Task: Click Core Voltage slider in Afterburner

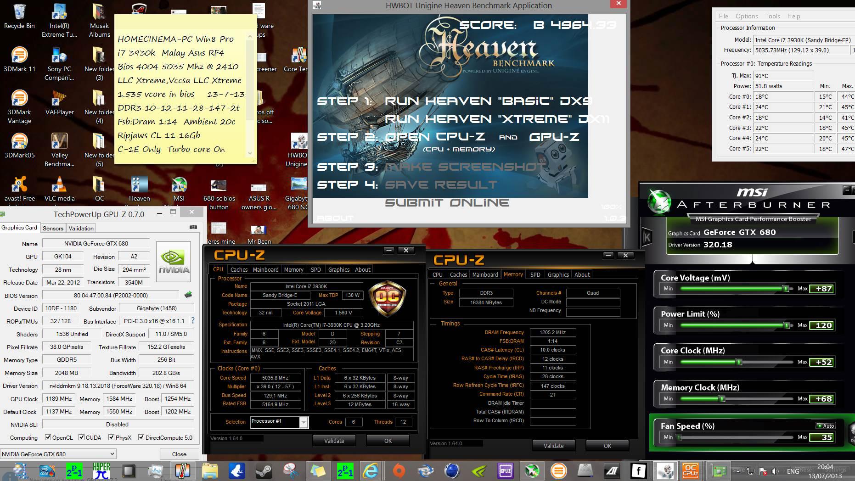Action: click(737, 289)
